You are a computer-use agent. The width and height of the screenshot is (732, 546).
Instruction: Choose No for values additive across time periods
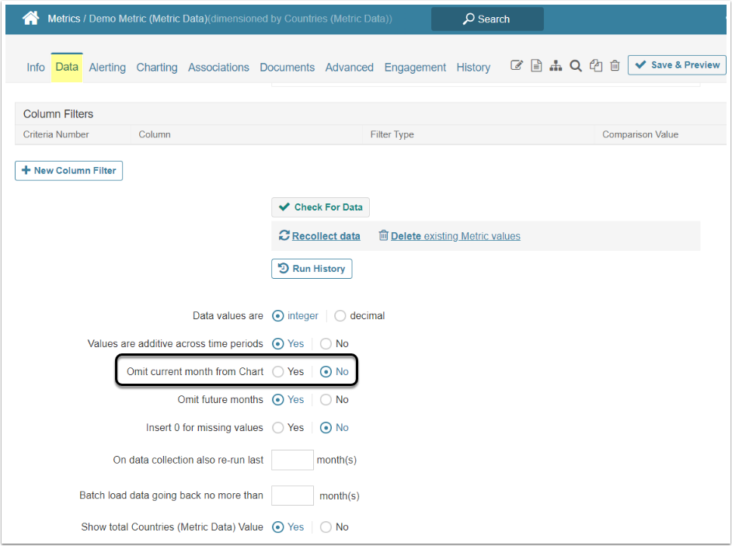pyautogui.click(x=326, y=344)
